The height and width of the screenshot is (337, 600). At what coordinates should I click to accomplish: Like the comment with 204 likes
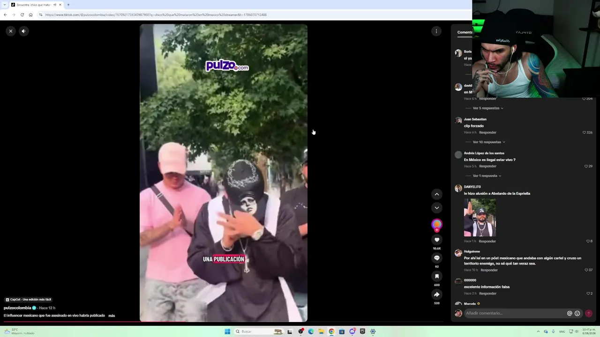[584, 99]
